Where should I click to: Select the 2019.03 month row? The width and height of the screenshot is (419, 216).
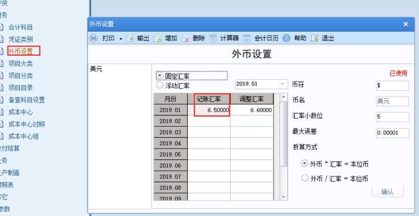(x=170, y=132)
